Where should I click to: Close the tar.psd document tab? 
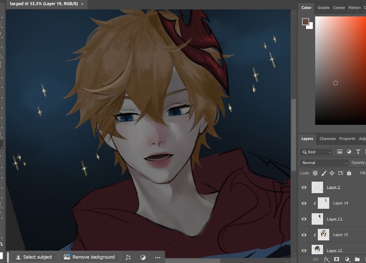(82, 4)
